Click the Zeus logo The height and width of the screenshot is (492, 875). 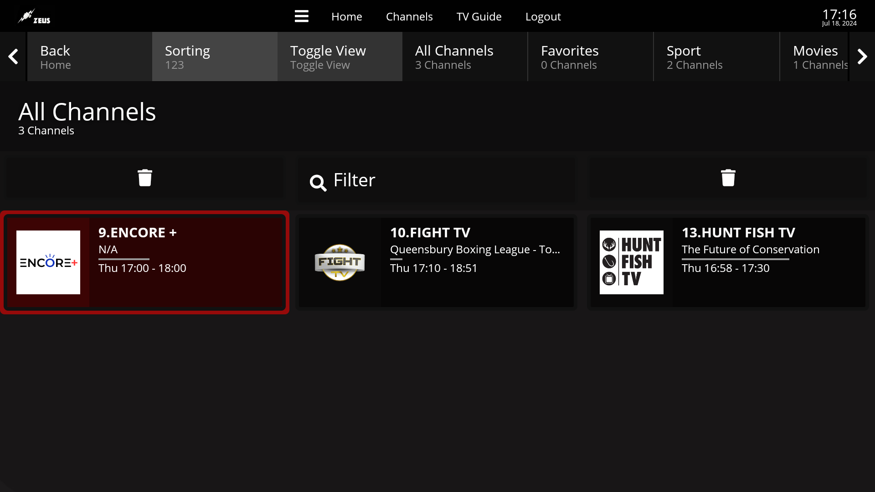(x=34, y=17)
